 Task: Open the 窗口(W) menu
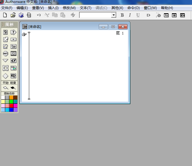pos(150,8)
